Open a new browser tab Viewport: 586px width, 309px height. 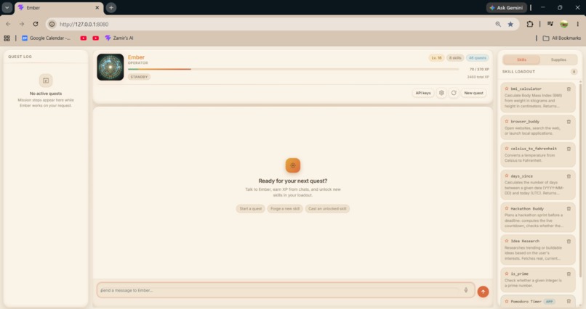point(111,7)
